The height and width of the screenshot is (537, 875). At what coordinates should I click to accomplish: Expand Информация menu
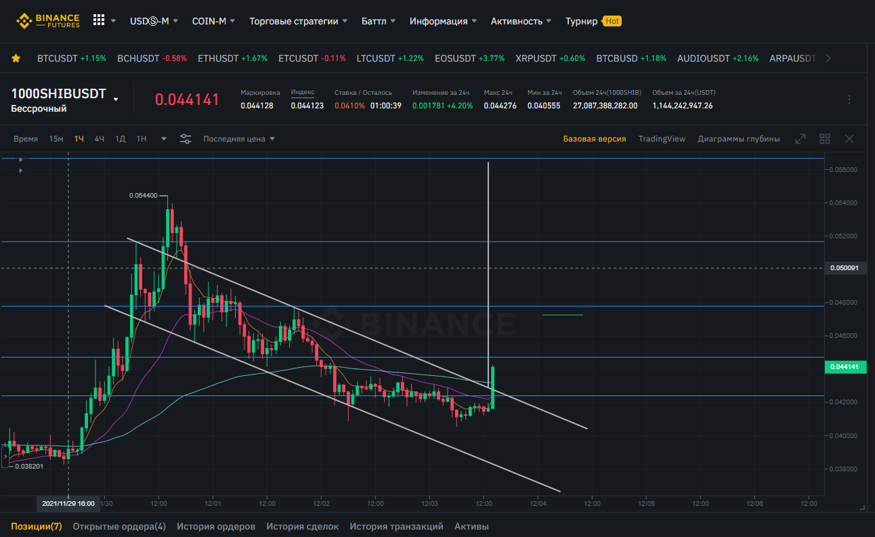click(x=443, y=21)
